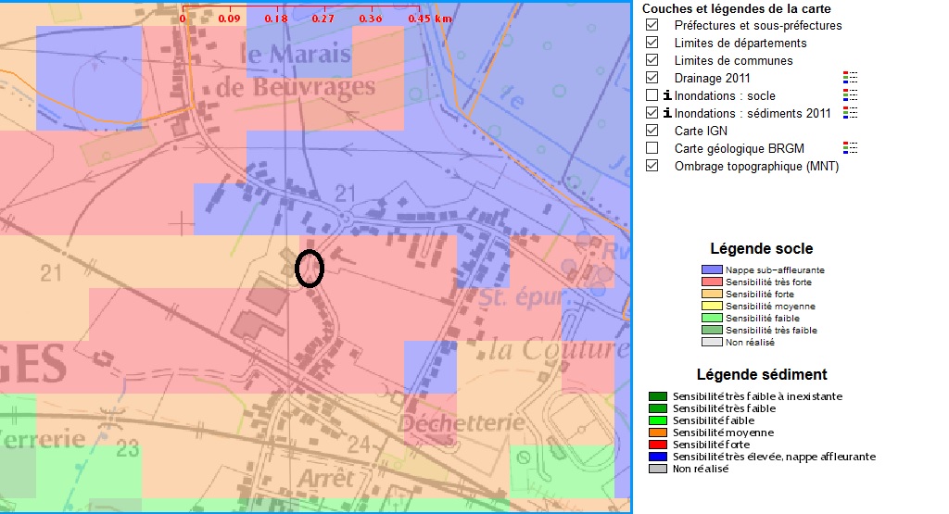Click the Inondations : sédiments 2011 label
Viewport: 949px width, 514px height.
pyautogui.click(x=753, y=113)
